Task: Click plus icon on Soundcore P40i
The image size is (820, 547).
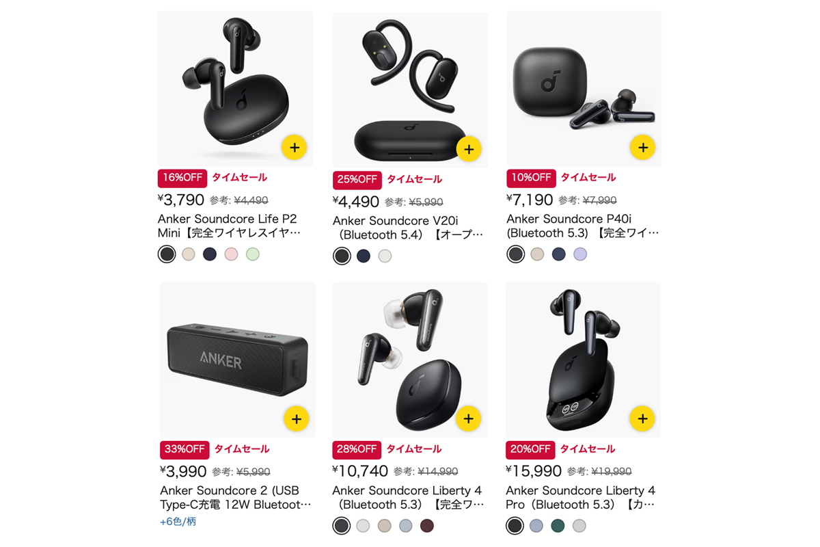Action: coord(642,146)
